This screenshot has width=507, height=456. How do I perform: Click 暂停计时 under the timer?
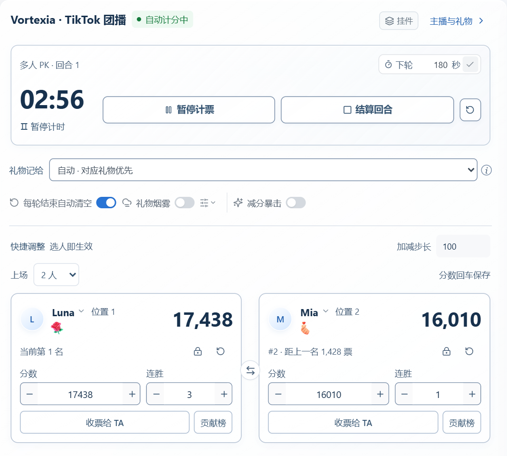click(43, 126)
